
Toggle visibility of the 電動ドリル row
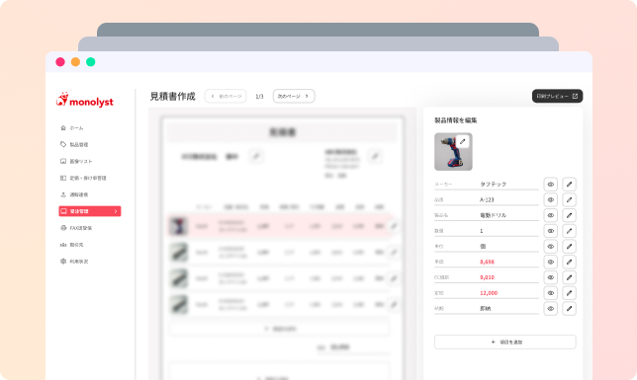click(551, 215)
